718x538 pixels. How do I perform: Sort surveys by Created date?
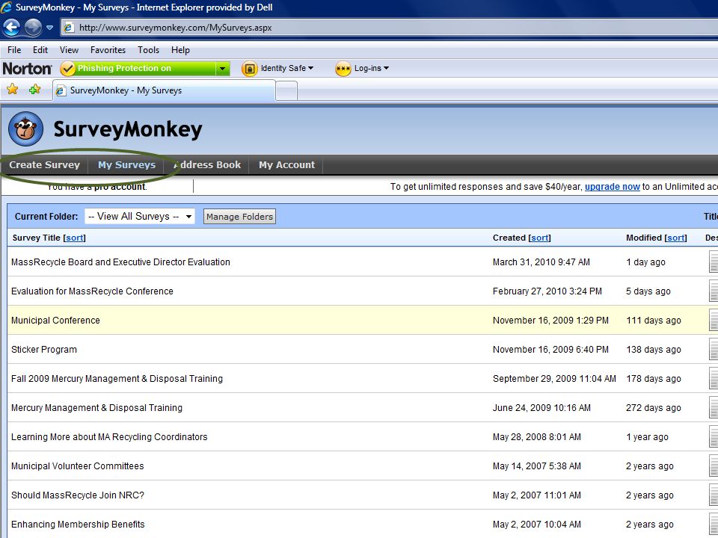[x=539, y=238]
